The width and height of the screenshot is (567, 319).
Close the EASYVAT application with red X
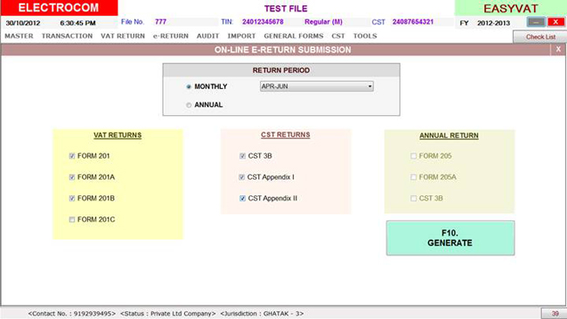point(556,23)
